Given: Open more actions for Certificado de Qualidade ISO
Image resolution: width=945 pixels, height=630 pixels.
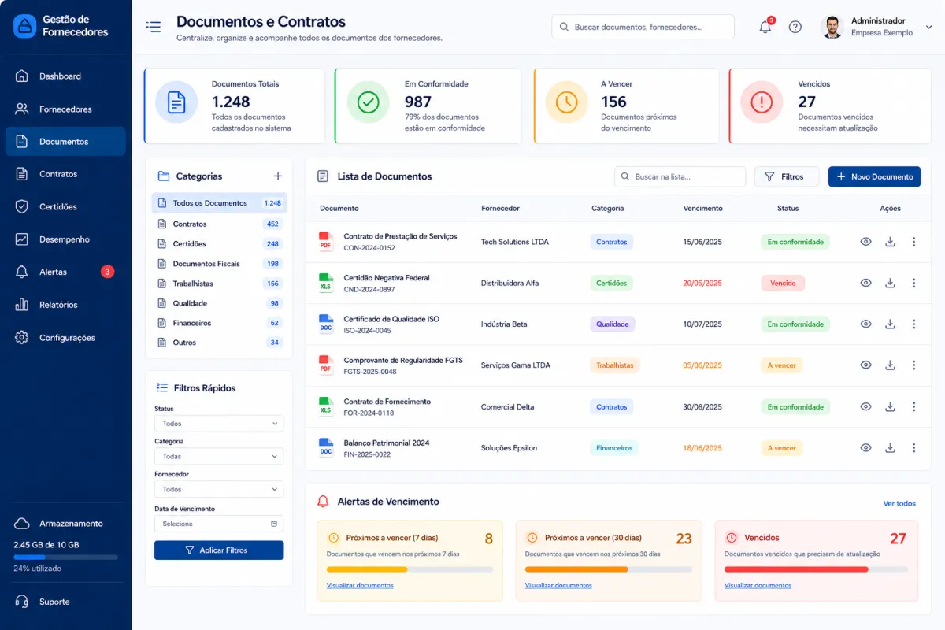Looking at the screenshot, I should coord(913,324).
